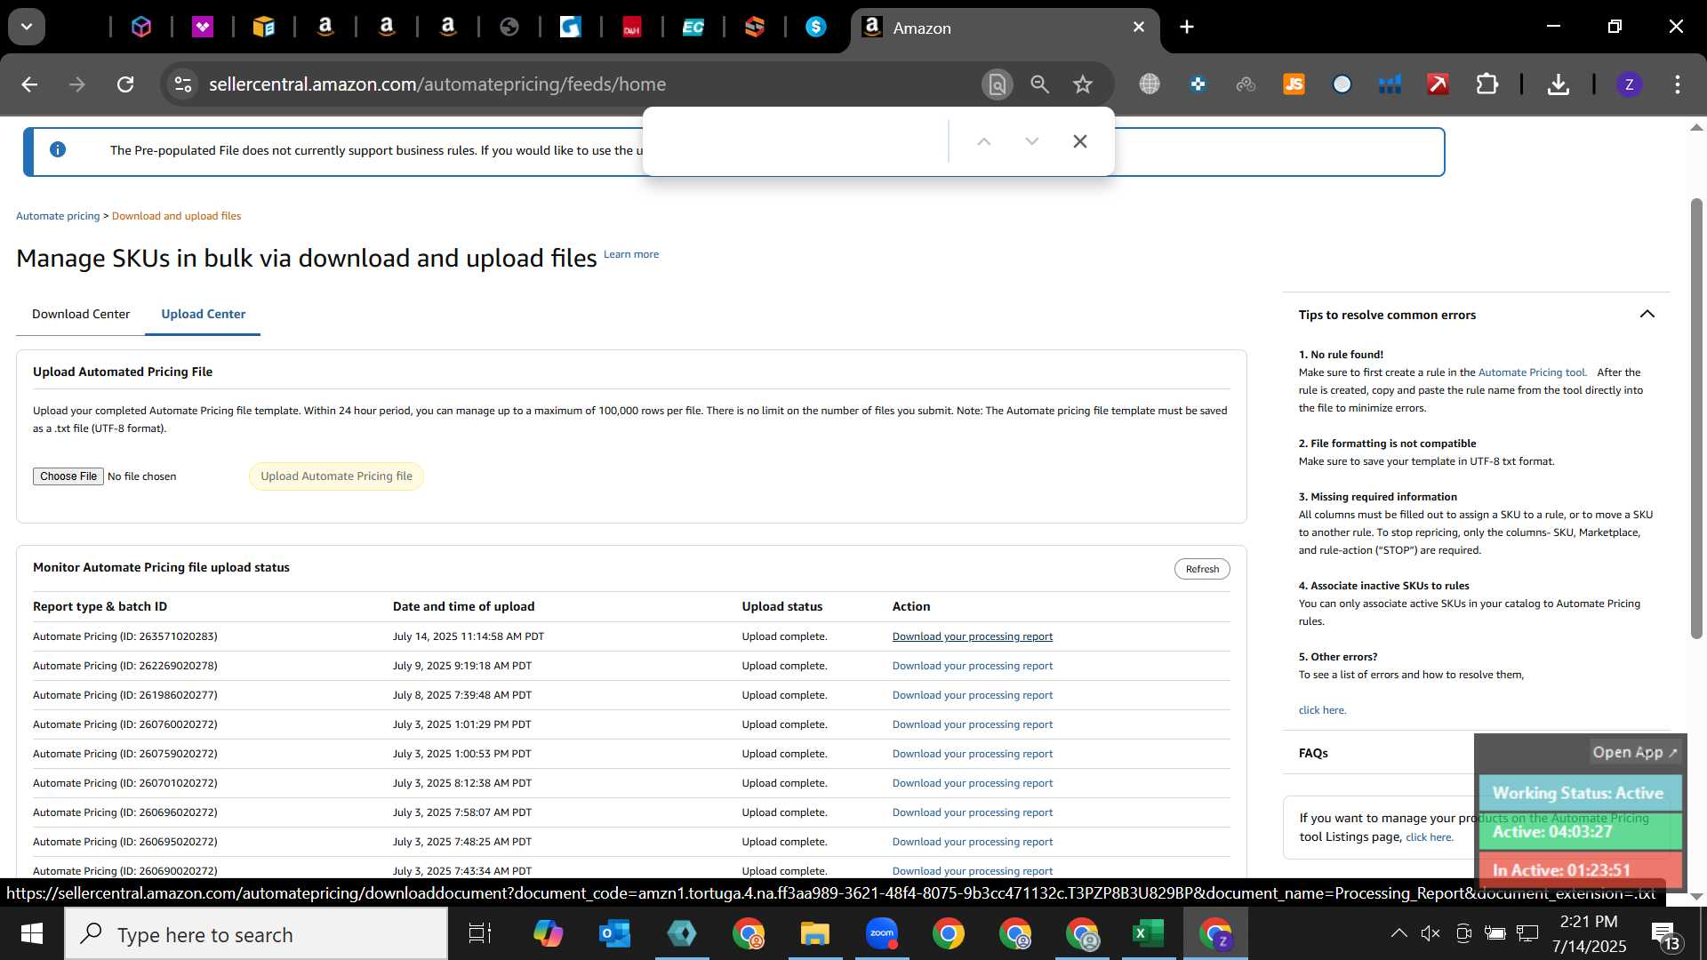Switch to the blue dollar-sign browser tab
This screenshot has height=960, width=1707.
815,28
